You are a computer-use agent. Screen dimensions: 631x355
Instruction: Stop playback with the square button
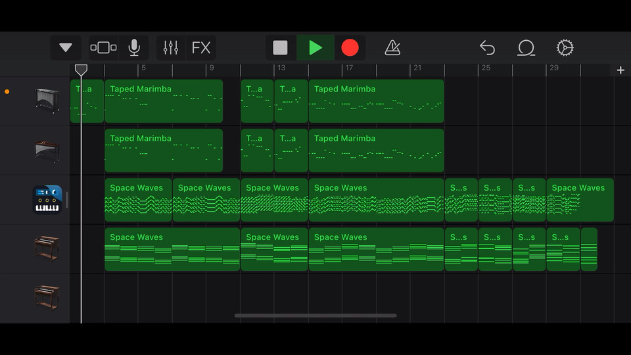pyautogui.click(x=280, y=47)
